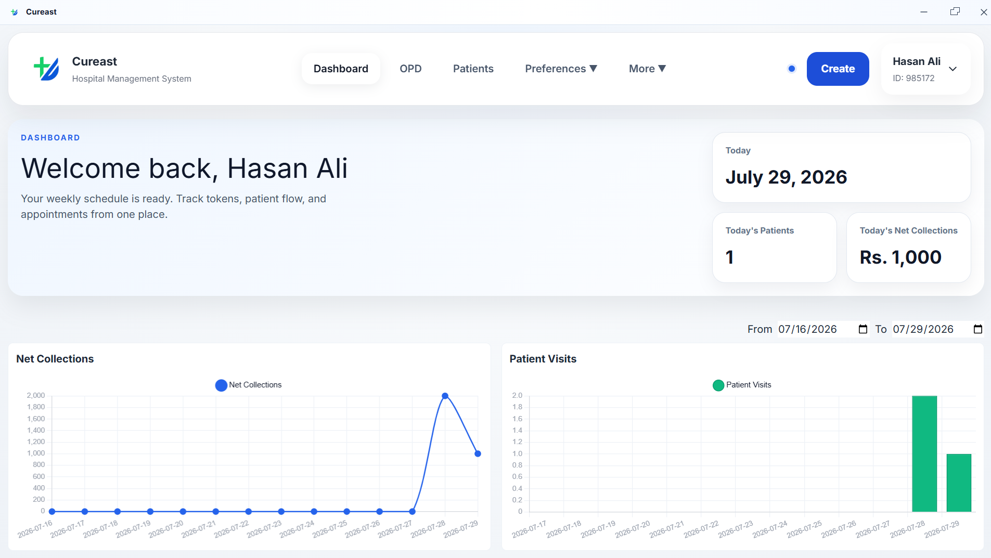Minimize the Cureast window
This screenshot has height=558, width=991.
coord(924,12)
